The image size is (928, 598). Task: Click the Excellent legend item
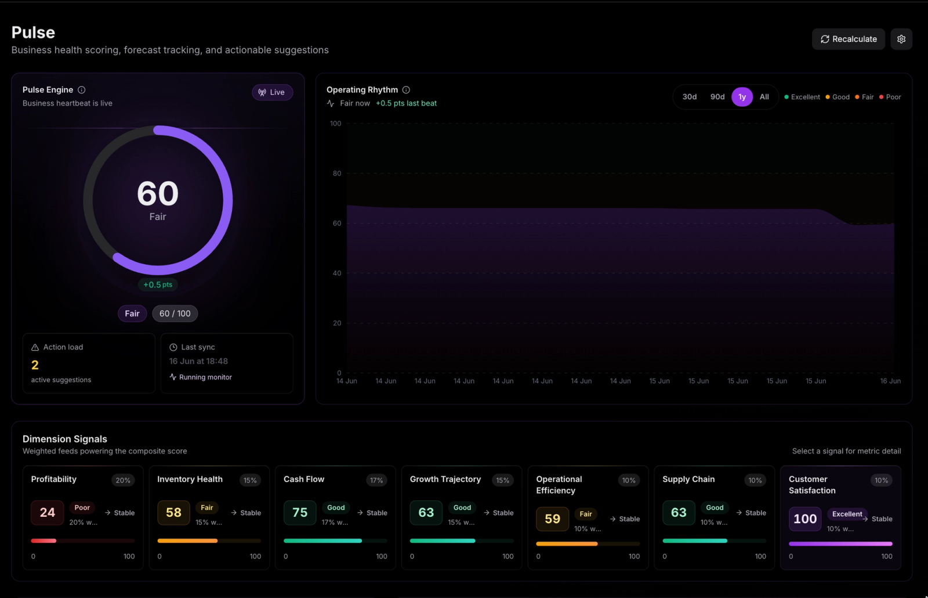click(x=802, y=97)
